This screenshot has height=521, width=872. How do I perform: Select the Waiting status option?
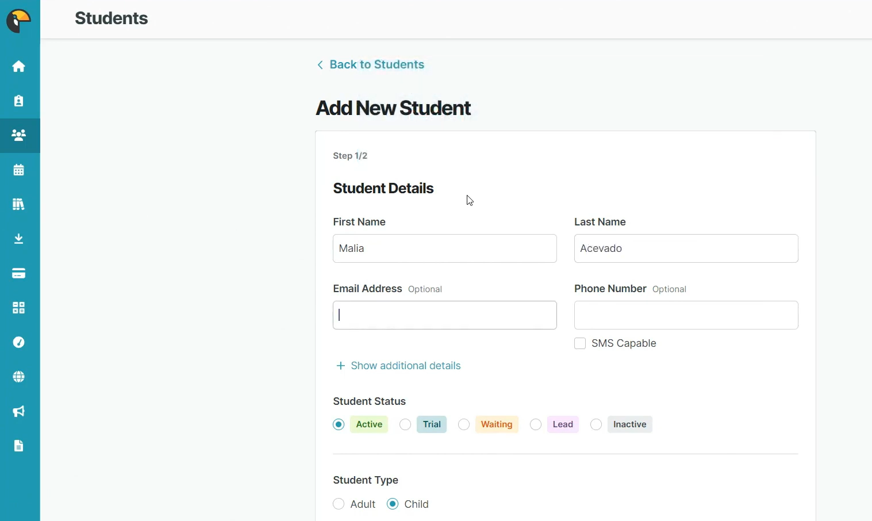(x=464, y=424)
